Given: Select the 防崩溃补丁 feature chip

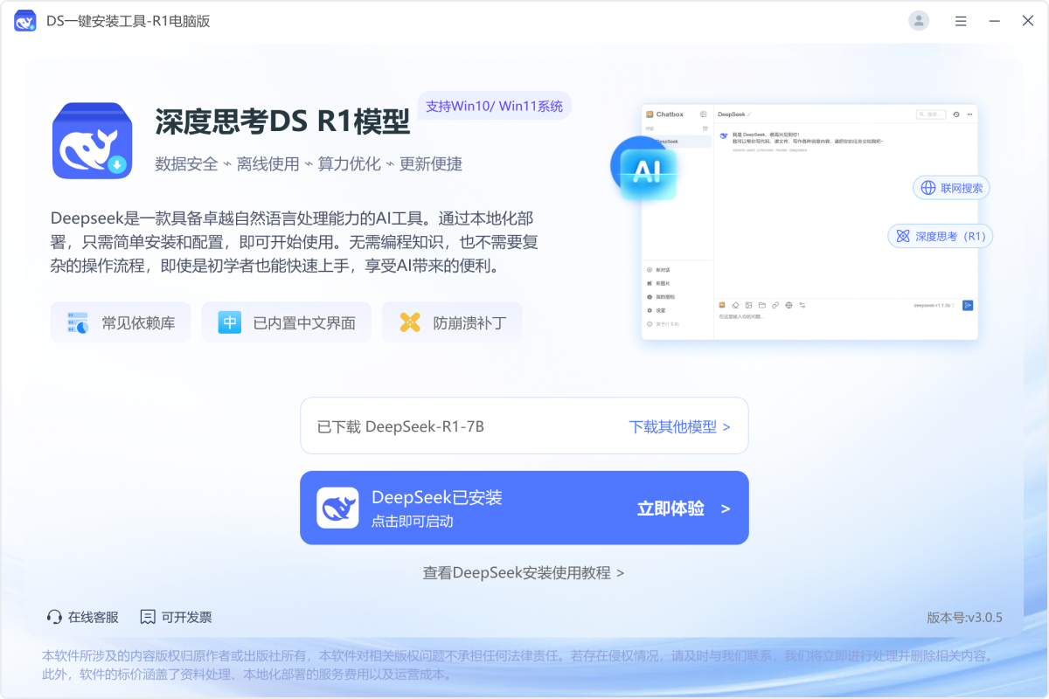Looking at the screenshot, I should point(452,322).
